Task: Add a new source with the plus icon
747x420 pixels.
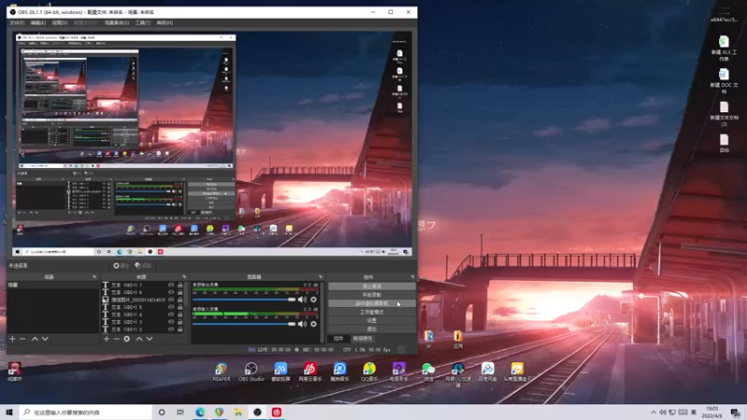Action: click(x=106, y=339)
